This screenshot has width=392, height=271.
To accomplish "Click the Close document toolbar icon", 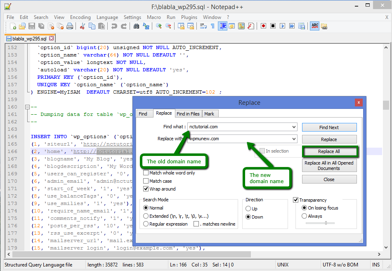I will [51, 26].
